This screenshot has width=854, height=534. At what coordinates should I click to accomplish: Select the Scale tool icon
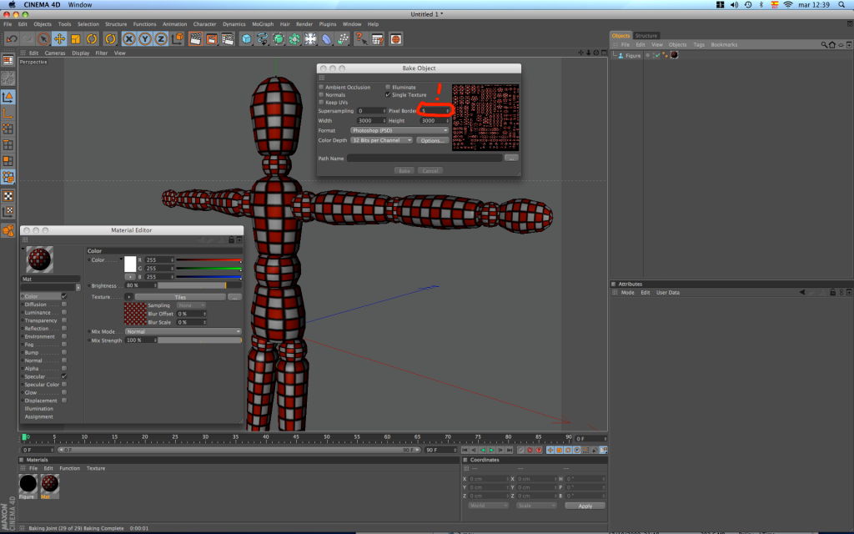point(76,38)
